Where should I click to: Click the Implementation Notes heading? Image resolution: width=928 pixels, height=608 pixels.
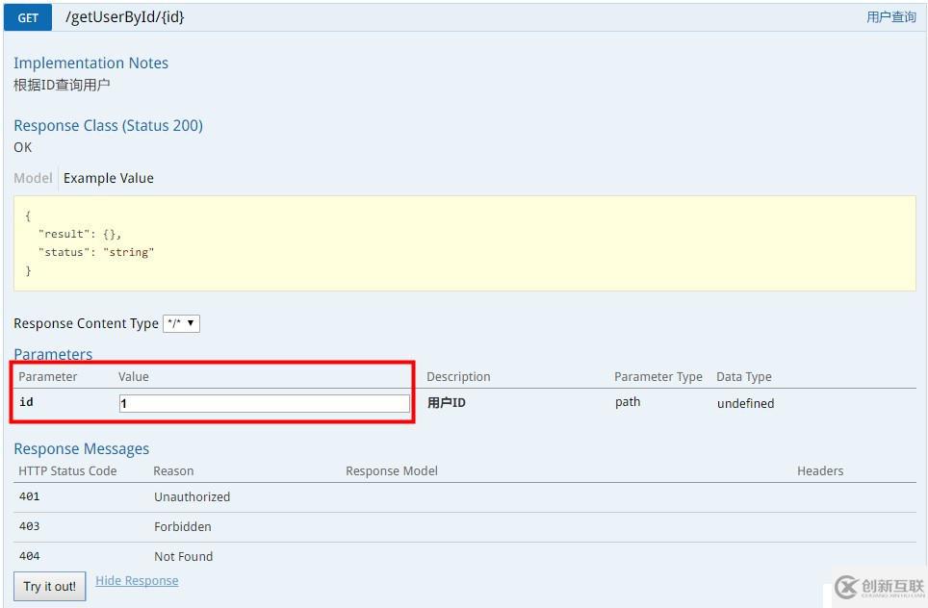pyautogui.click(x=91, y=63)
